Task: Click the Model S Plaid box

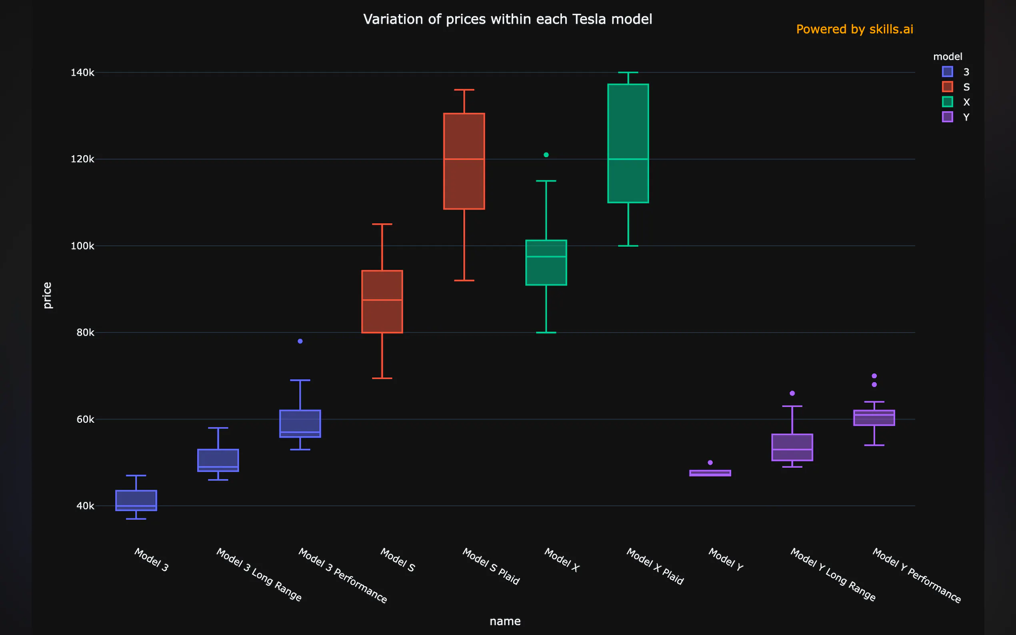Action: coord(464,161)
